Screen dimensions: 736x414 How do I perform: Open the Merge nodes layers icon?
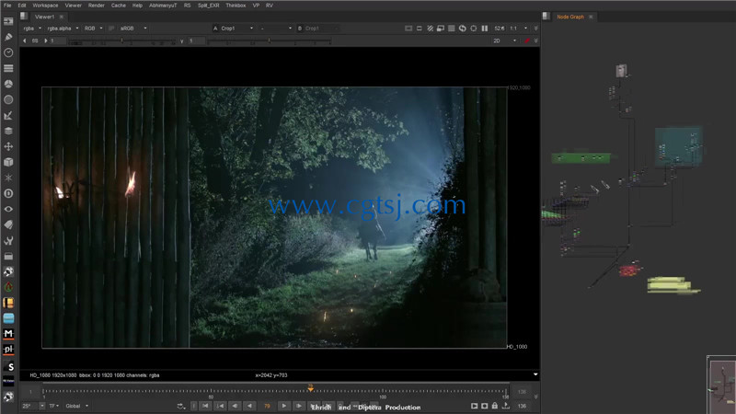click(8, 131)
